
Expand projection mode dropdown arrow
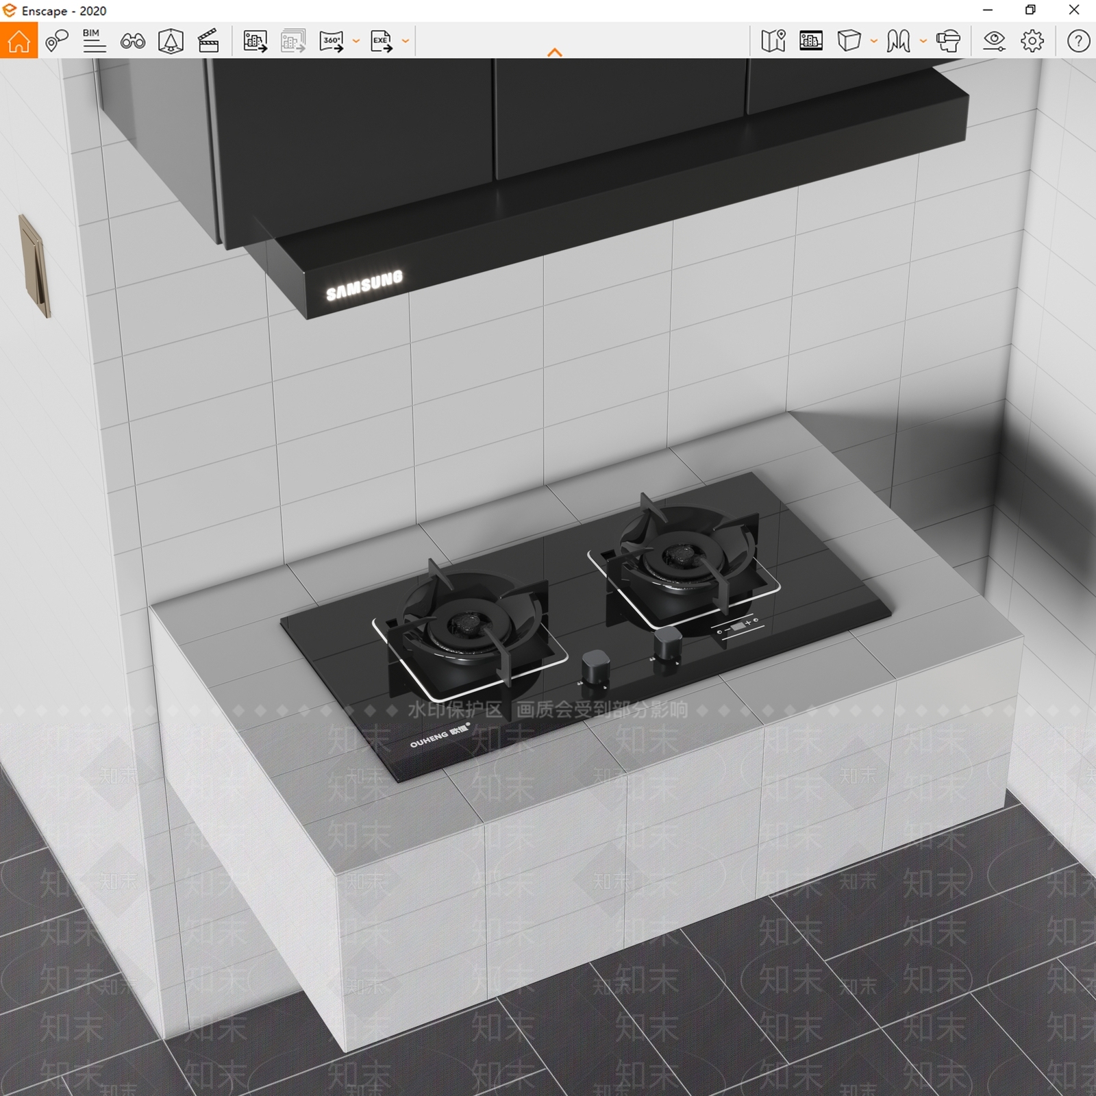point(873,41)
